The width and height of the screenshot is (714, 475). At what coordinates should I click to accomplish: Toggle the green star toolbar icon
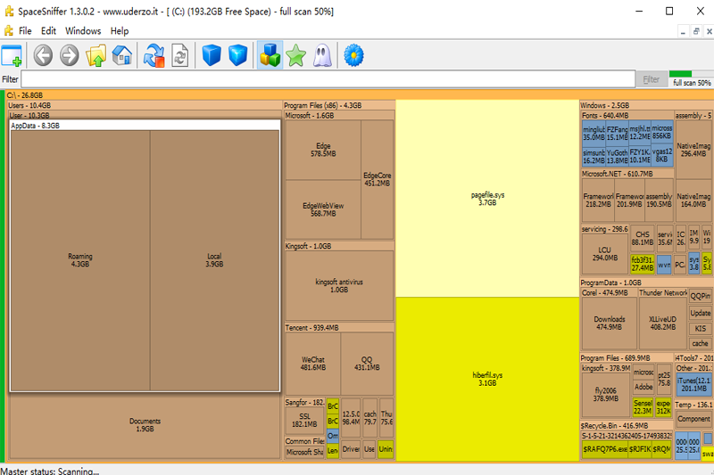(295, 55)
